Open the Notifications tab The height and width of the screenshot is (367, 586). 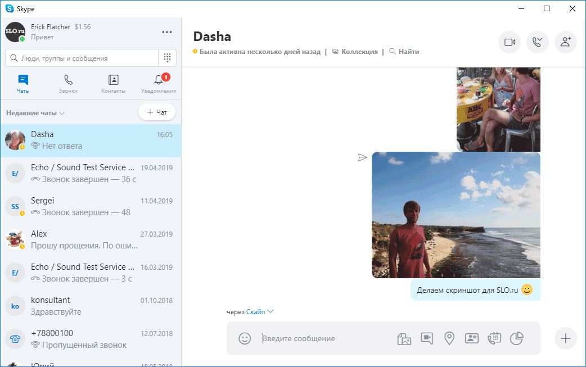click(x=159, y=84)
